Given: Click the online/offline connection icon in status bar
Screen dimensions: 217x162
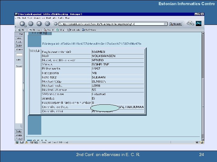Looking at the screenshot, I should tap(197, 142).
